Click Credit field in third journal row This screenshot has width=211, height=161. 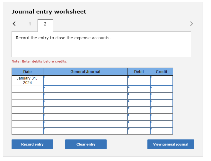click(162, 96)
